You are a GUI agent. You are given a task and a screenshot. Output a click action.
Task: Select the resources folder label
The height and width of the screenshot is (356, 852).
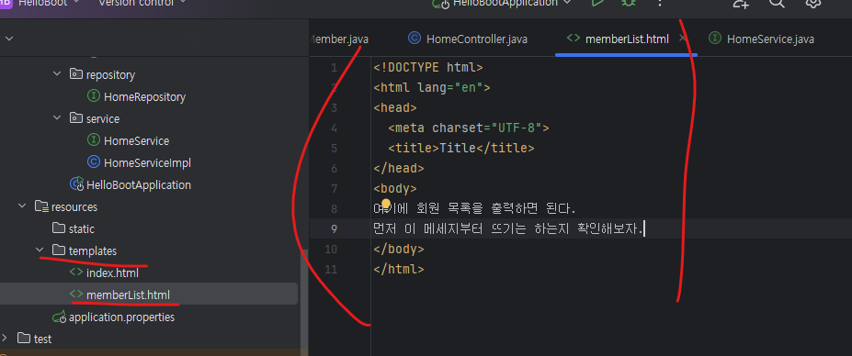(x=74, y=206)
